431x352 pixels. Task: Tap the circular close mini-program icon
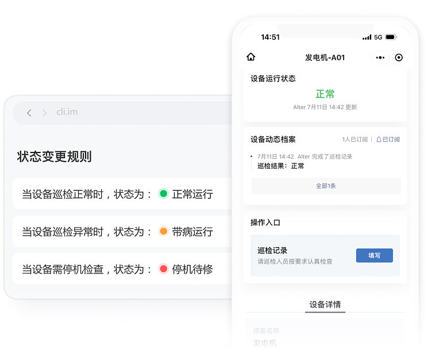(399, 57)
